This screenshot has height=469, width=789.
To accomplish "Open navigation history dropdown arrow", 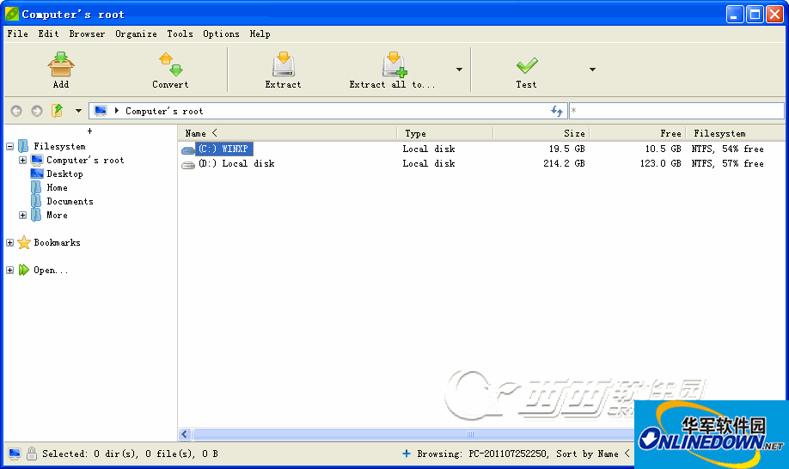I will 78,111.
